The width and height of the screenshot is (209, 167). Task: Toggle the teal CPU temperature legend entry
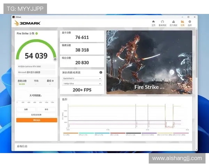click(x=84, y=134)
